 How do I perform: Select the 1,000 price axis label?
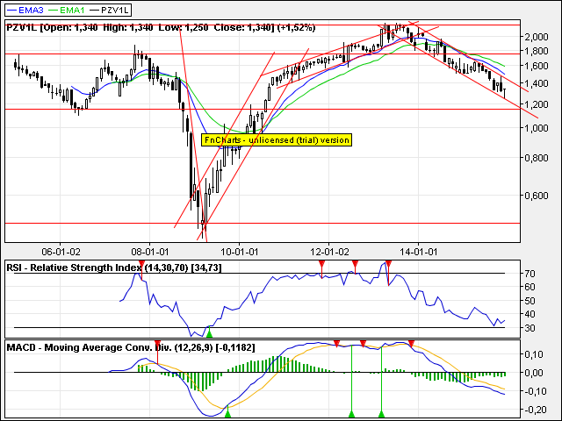click(537, 128)
